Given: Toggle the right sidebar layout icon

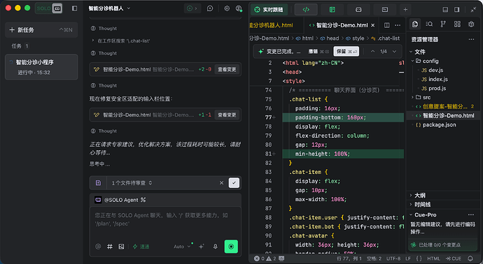Looking at the screenshot, I should [x=457, y=10].
